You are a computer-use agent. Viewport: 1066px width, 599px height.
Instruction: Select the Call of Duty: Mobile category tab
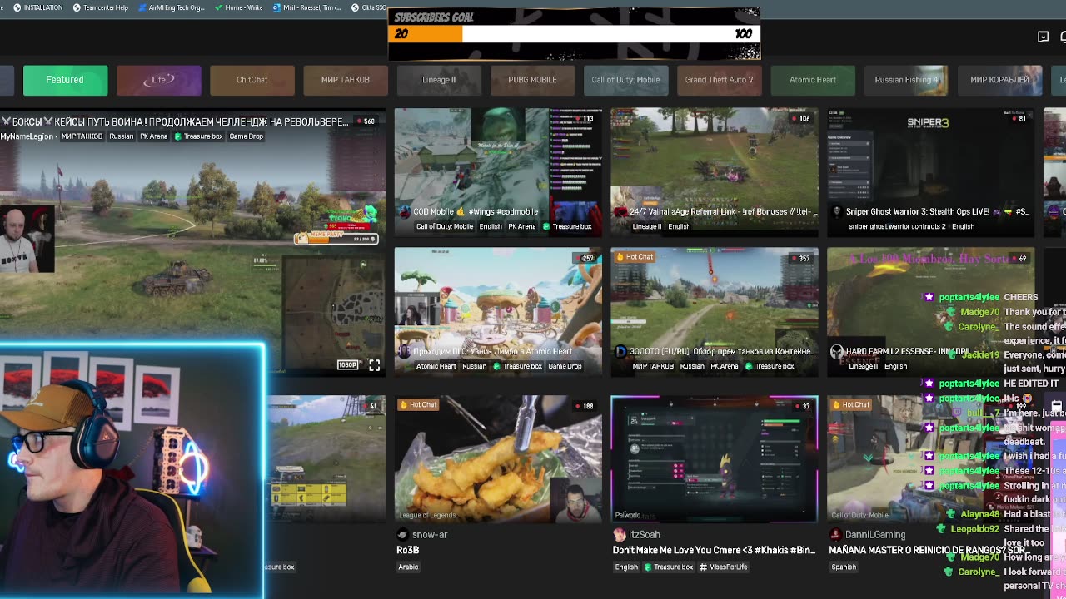coord(625,80)
